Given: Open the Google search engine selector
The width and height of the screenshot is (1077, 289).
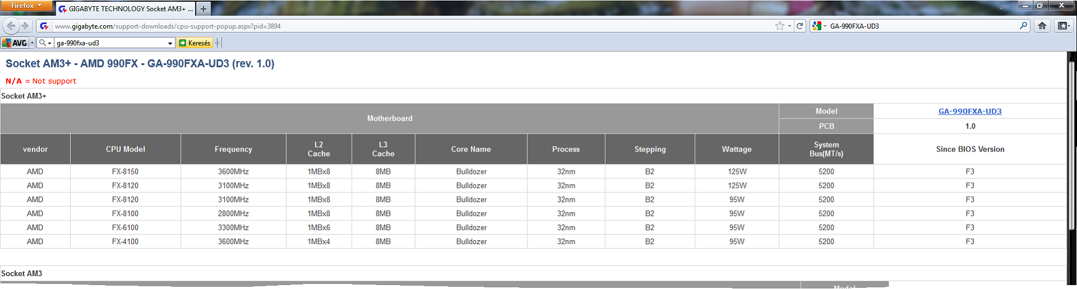Looking at the screenshot, I should [x=819, y=26].
